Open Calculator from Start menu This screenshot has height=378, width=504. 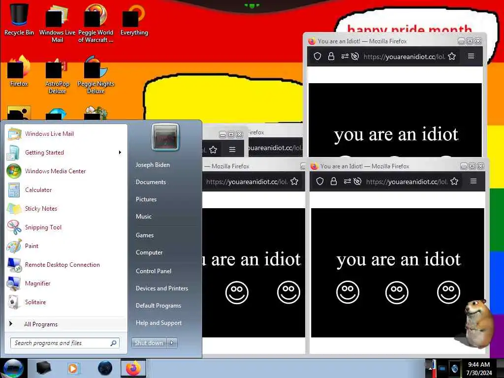66,189
